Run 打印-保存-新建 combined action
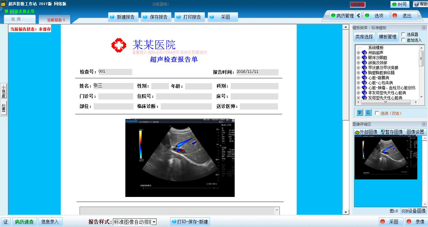 (x=189, y=221)
